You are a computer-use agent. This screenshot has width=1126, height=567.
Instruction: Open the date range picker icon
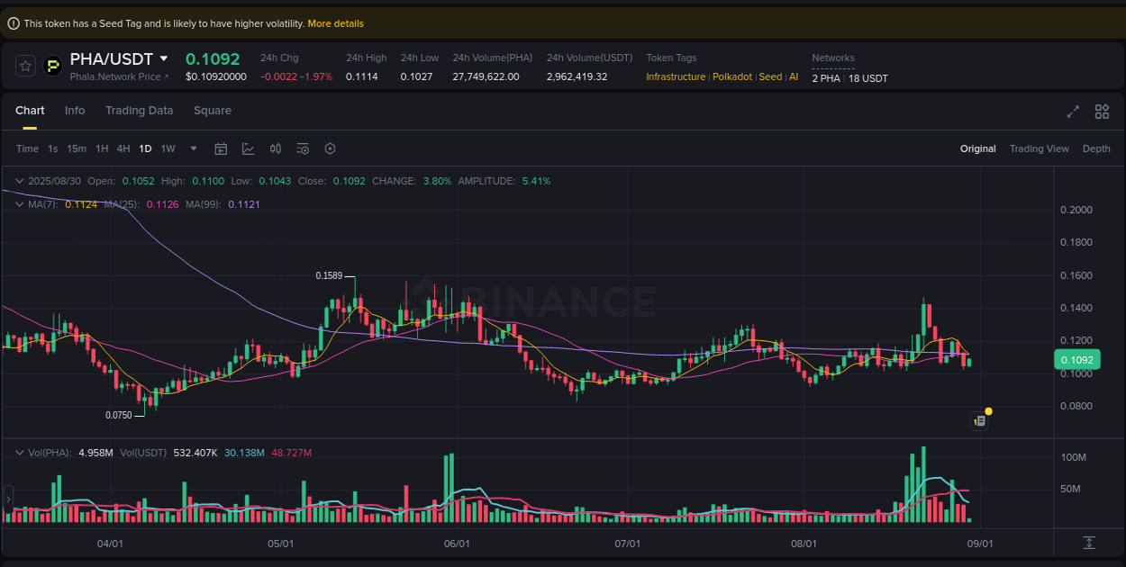point(221,148)
